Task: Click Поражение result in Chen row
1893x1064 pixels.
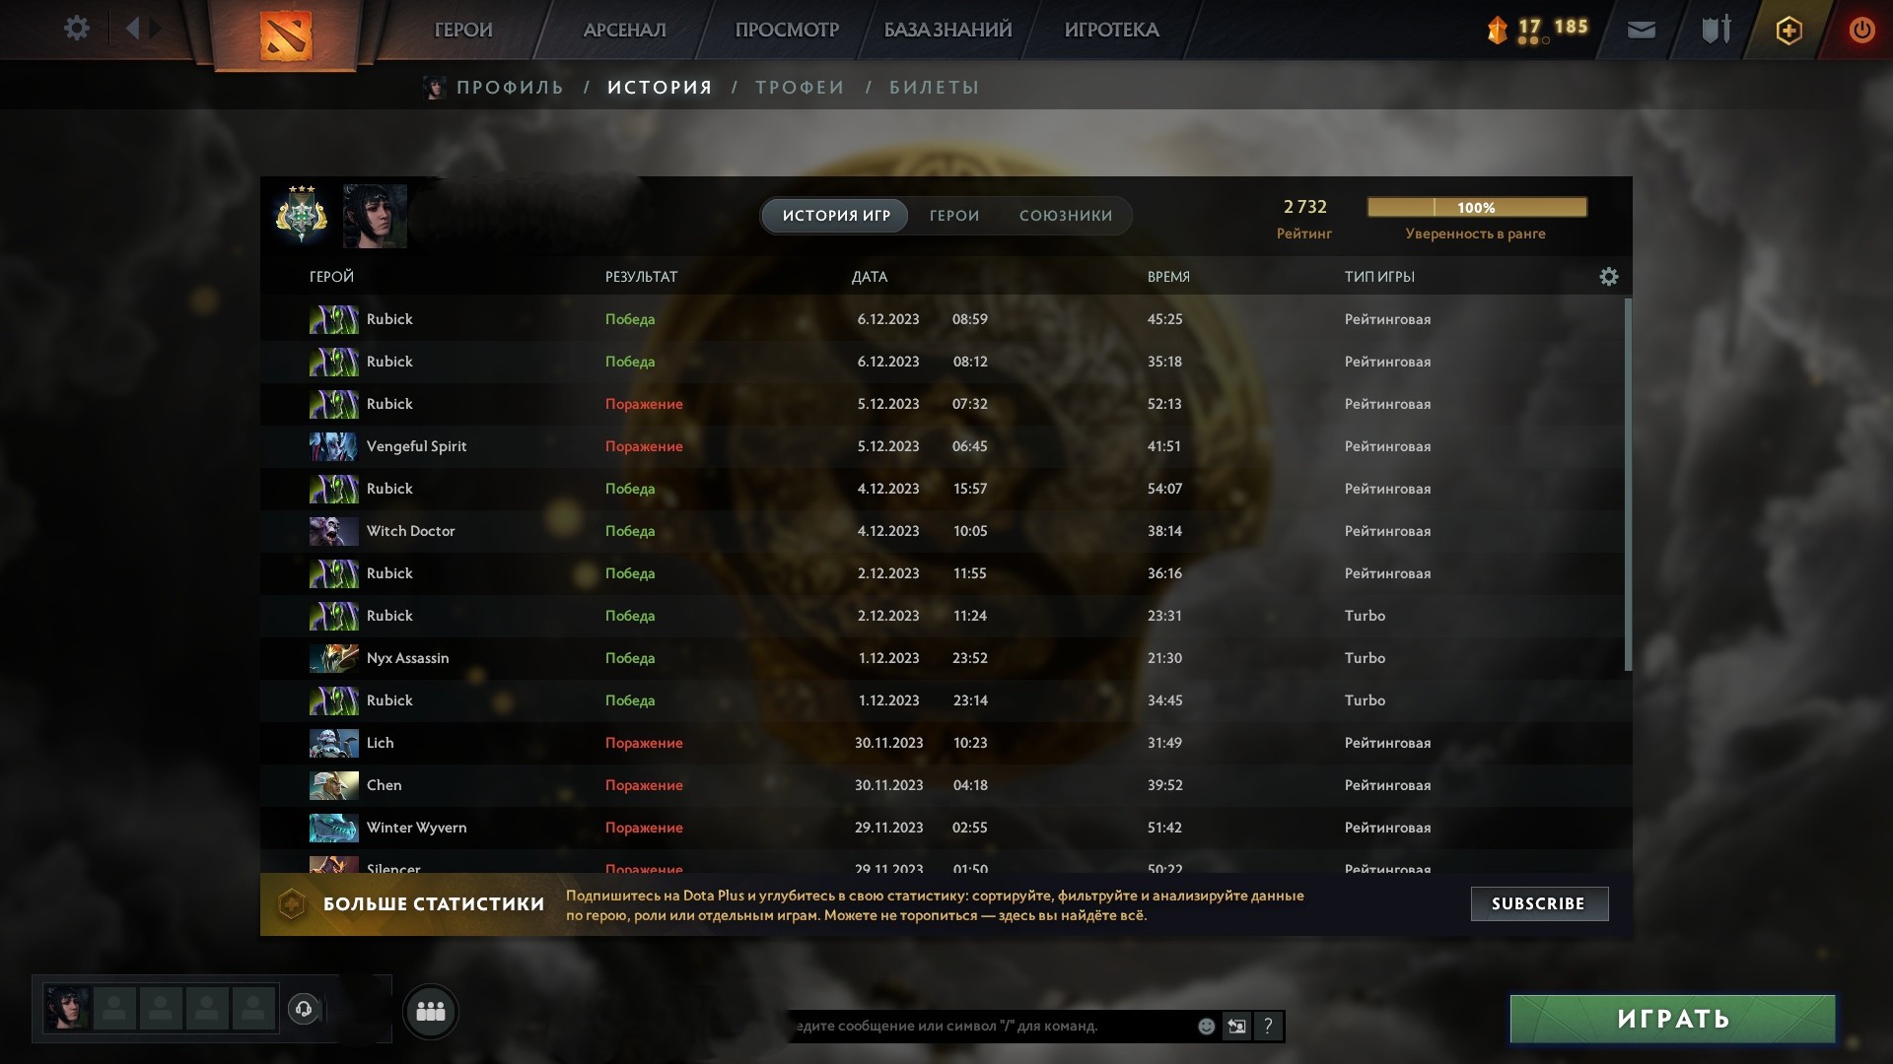Action: 644,785
